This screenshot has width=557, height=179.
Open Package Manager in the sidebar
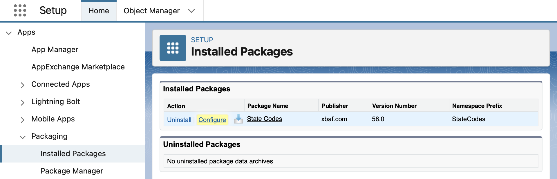coord(72,171)
